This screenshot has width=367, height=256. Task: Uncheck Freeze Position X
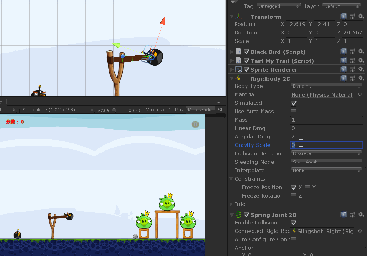pos(294,188)
